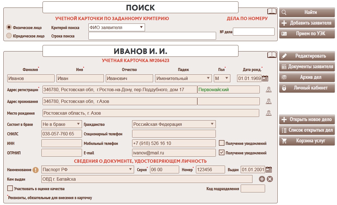Click the orange warning icon near Наименование

point(36,169)
